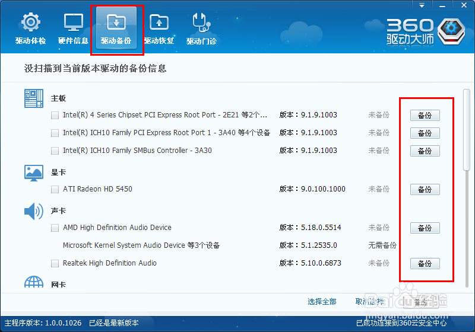Click the 主板 category heading
Viewport: 475px width, 332px height.
pyautogui.click(x=58, y=98)
